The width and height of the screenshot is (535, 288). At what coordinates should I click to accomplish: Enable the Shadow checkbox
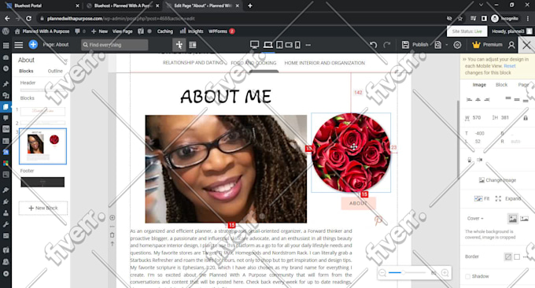tap(468, 276)
